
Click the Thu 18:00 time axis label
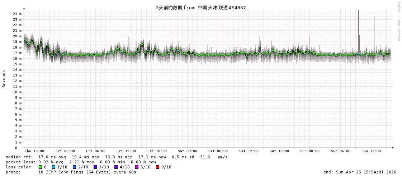tap(34, 151)
